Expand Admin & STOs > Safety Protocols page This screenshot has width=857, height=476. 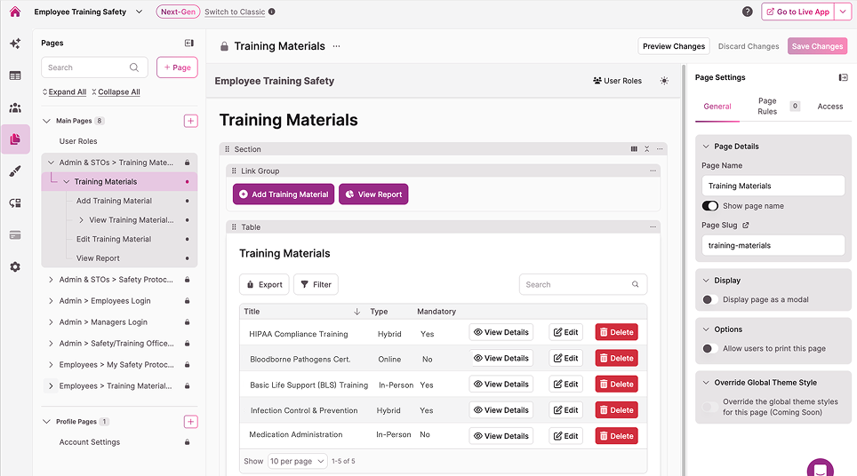pyautogui.click(x=50, y=280)
